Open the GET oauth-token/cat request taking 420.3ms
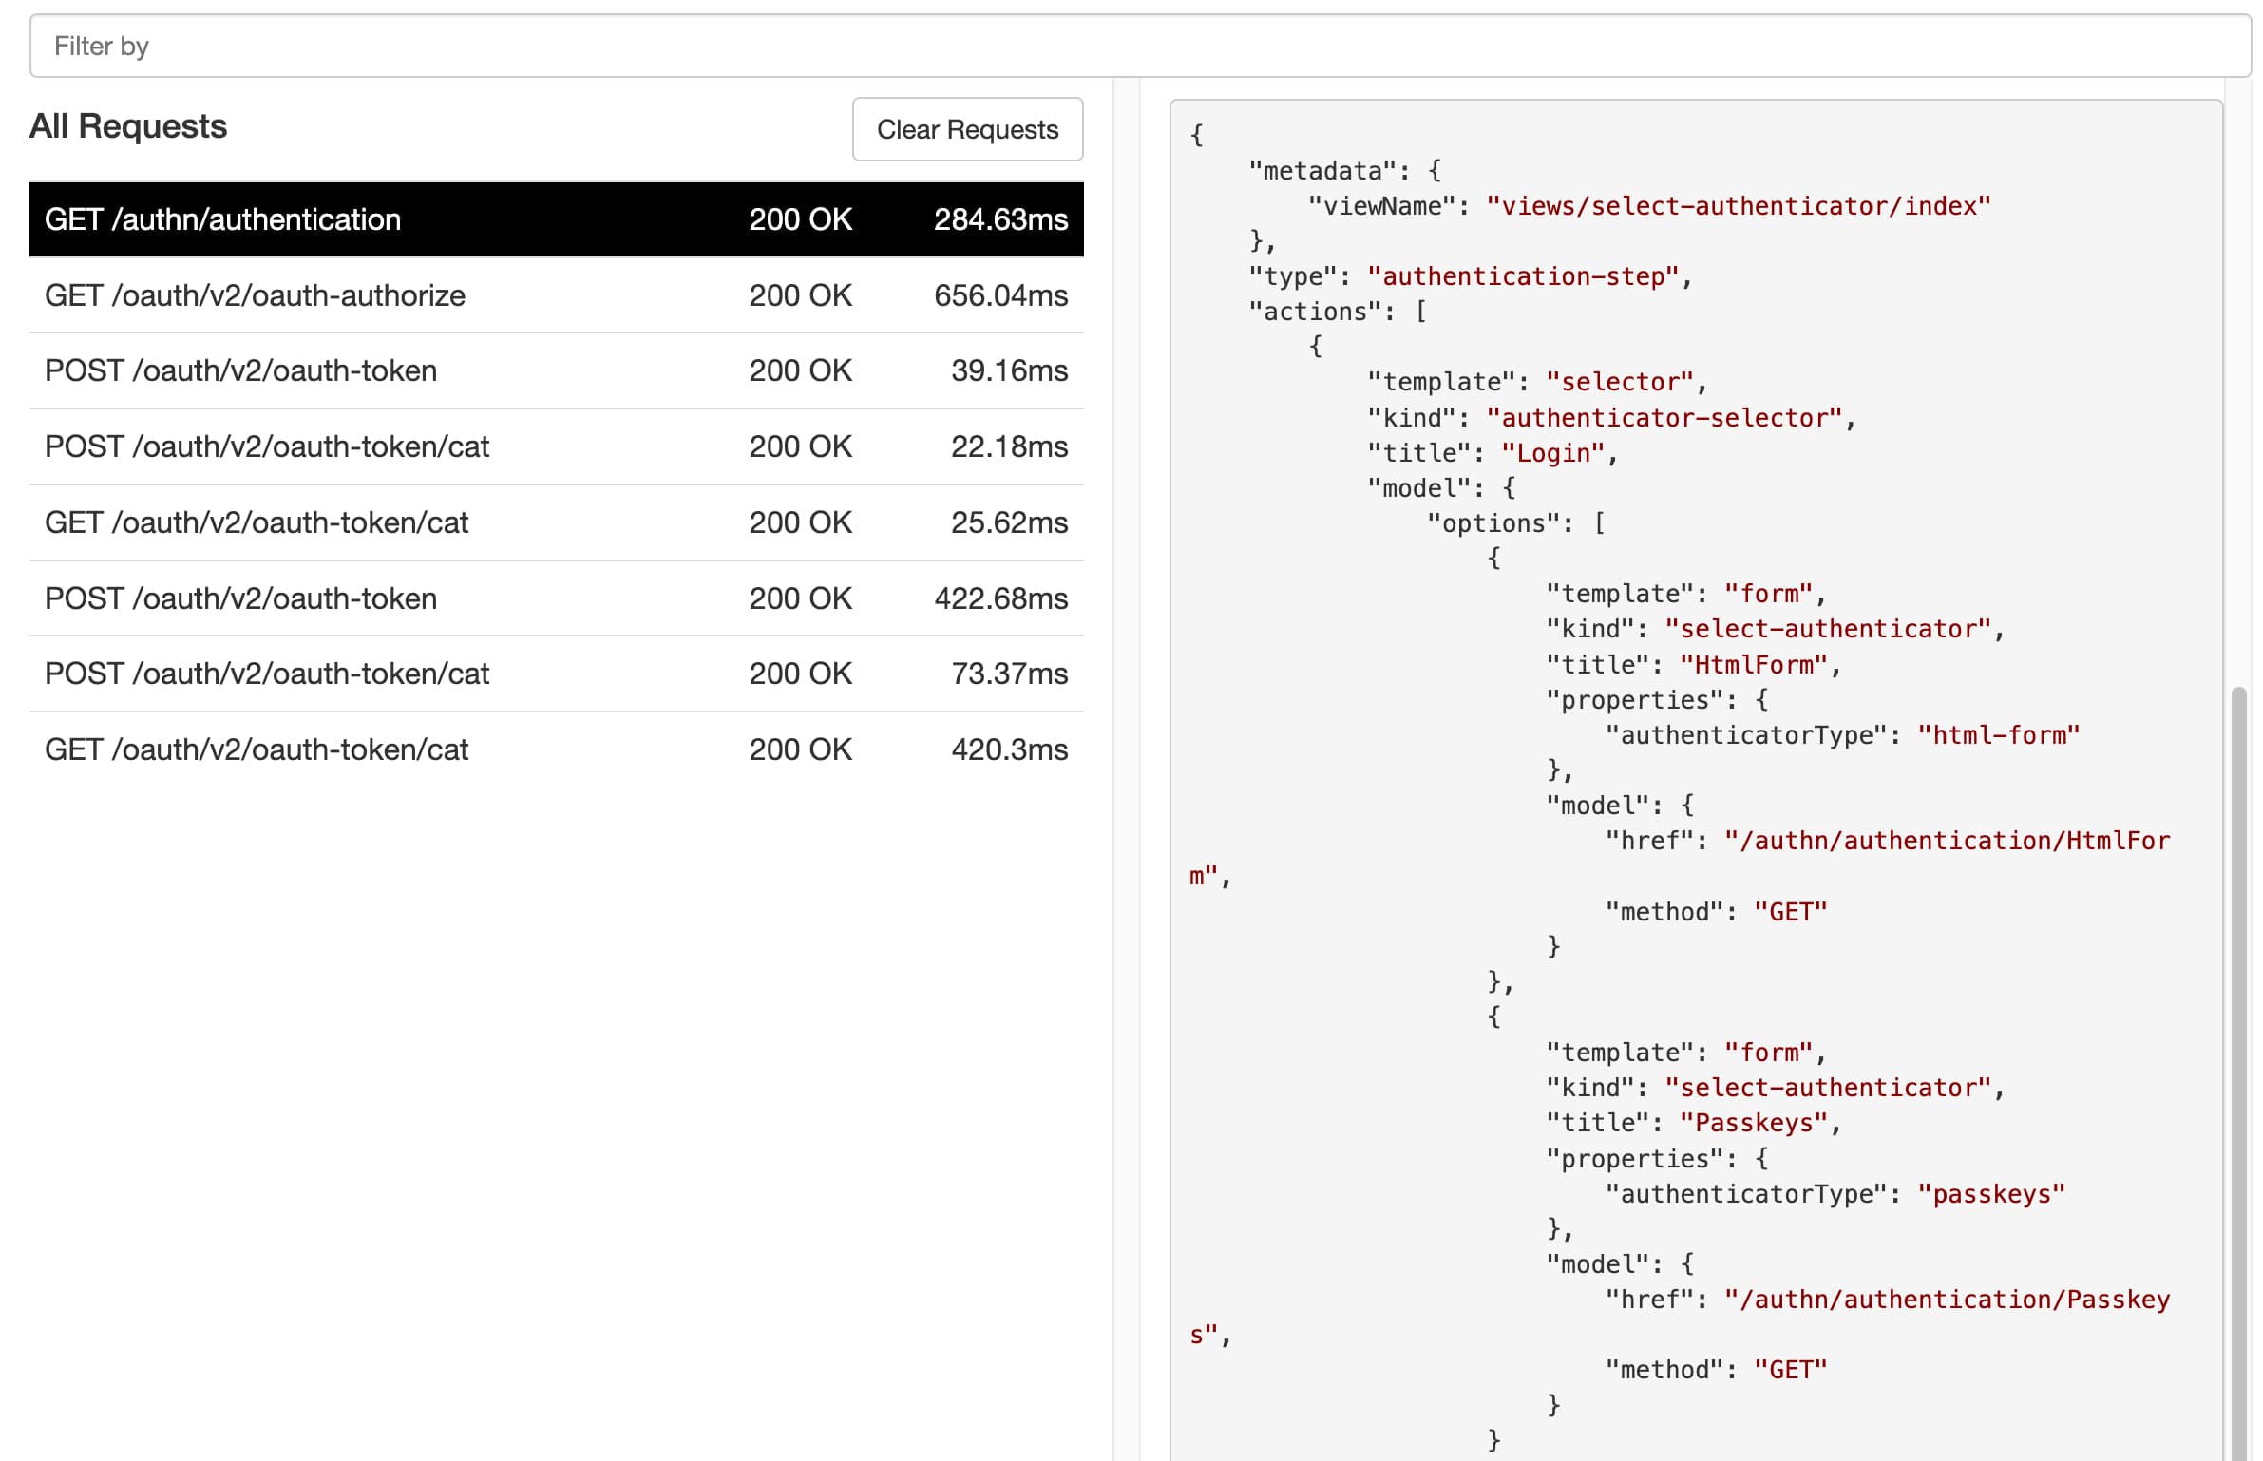2263x1461 pixels. [x=556, y=749]
